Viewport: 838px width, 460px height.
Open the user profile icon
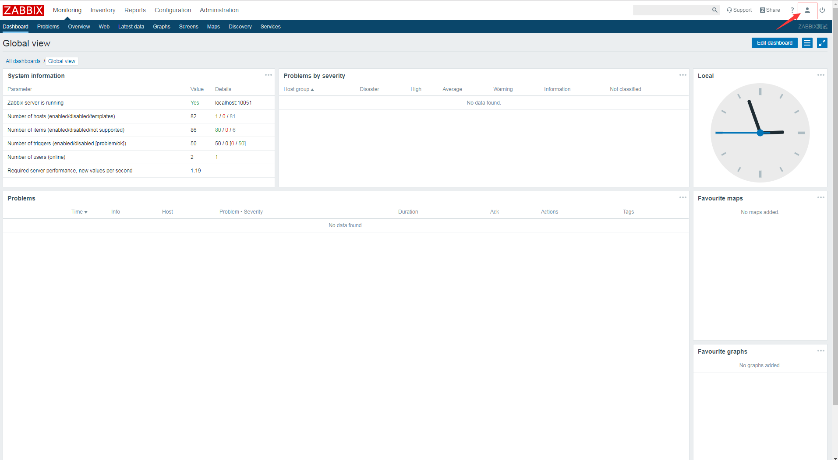[x=807, y=10]
